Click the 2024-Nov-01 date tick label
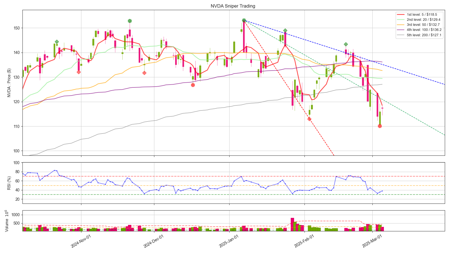Screen dimensions: 449x253 point(81,241)
